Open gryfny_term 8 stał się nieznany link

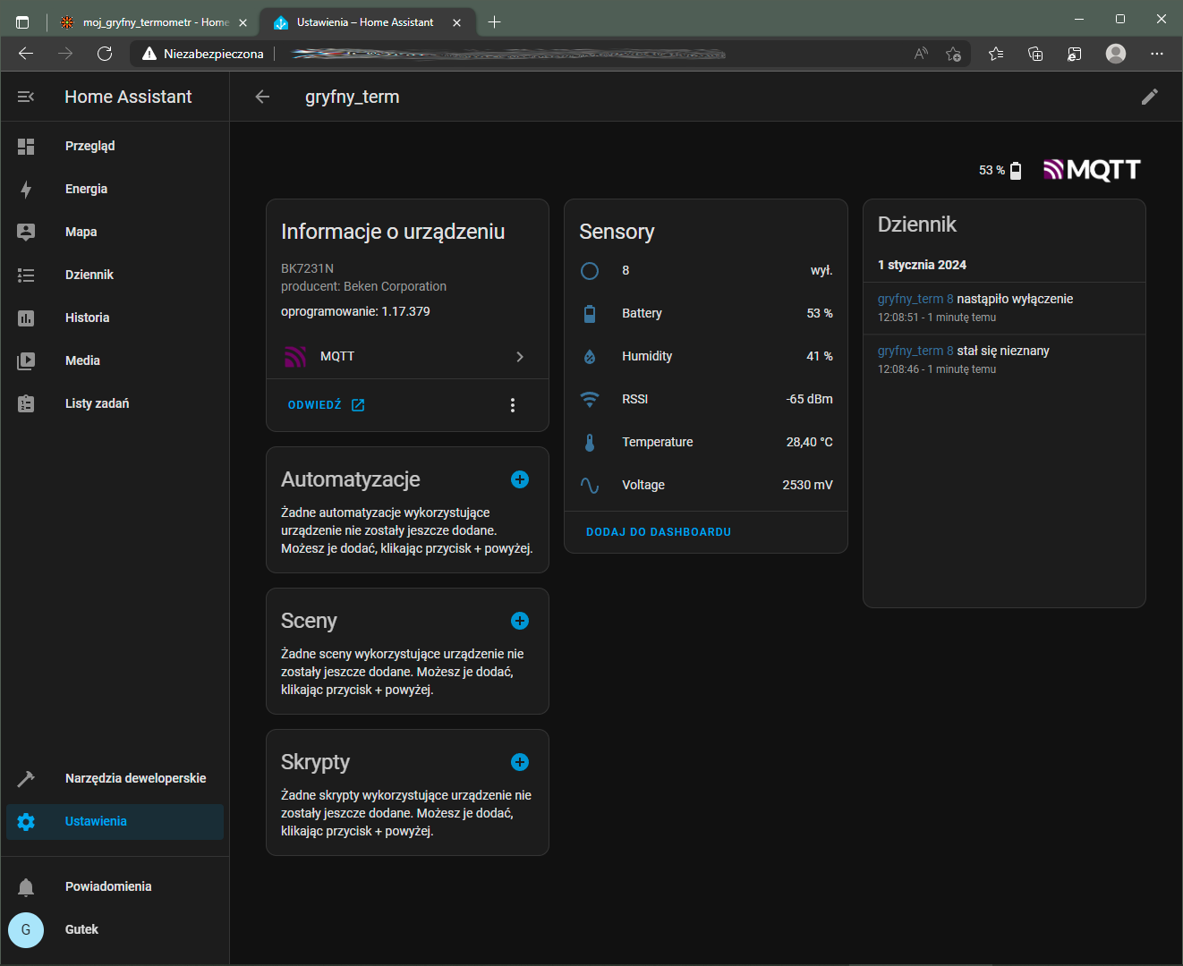pyautogui.click(x=915, y=351)
